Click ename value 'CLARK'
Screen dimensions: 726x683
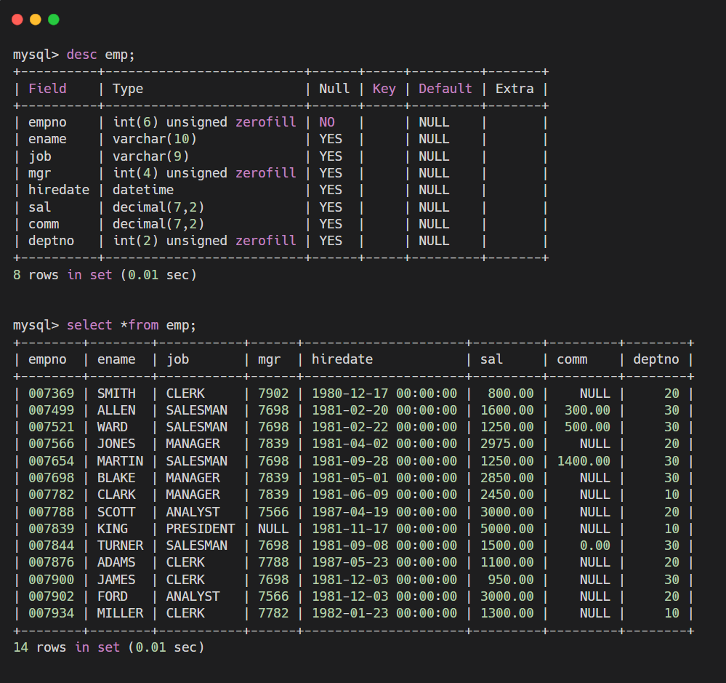tap(116, 495)
